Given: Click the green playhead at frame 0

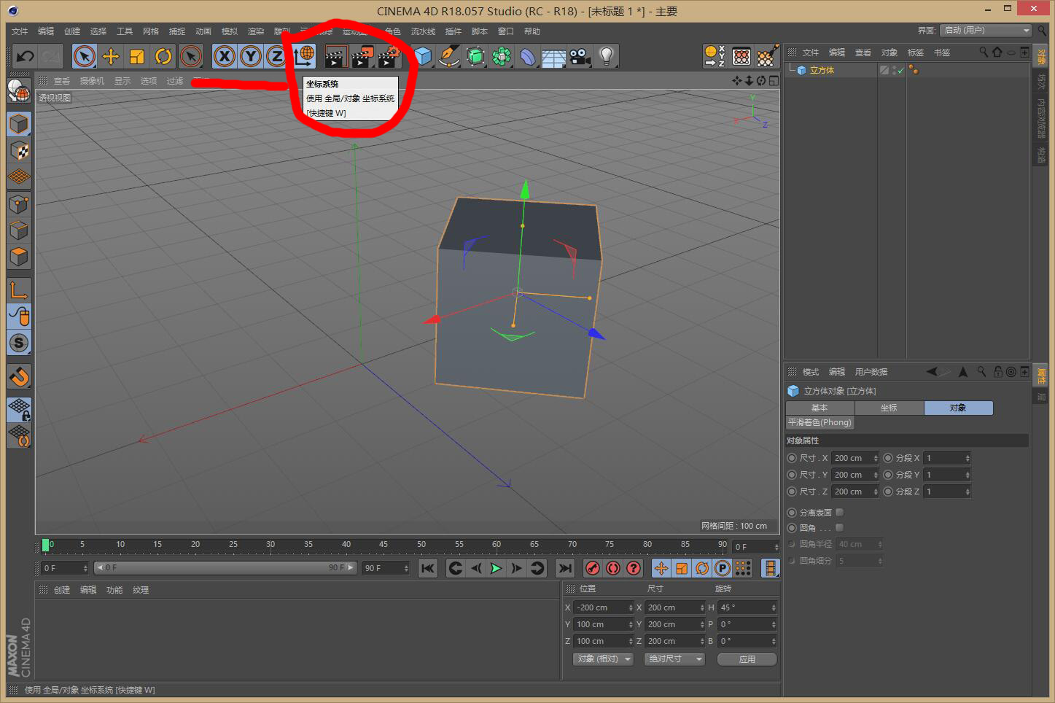Looking at the screenshot, I should tap(45, 545).
